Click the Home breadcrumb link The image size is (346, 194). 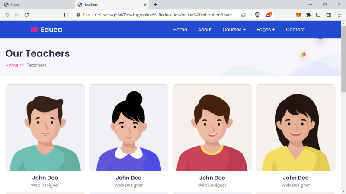tap(12, 65)
